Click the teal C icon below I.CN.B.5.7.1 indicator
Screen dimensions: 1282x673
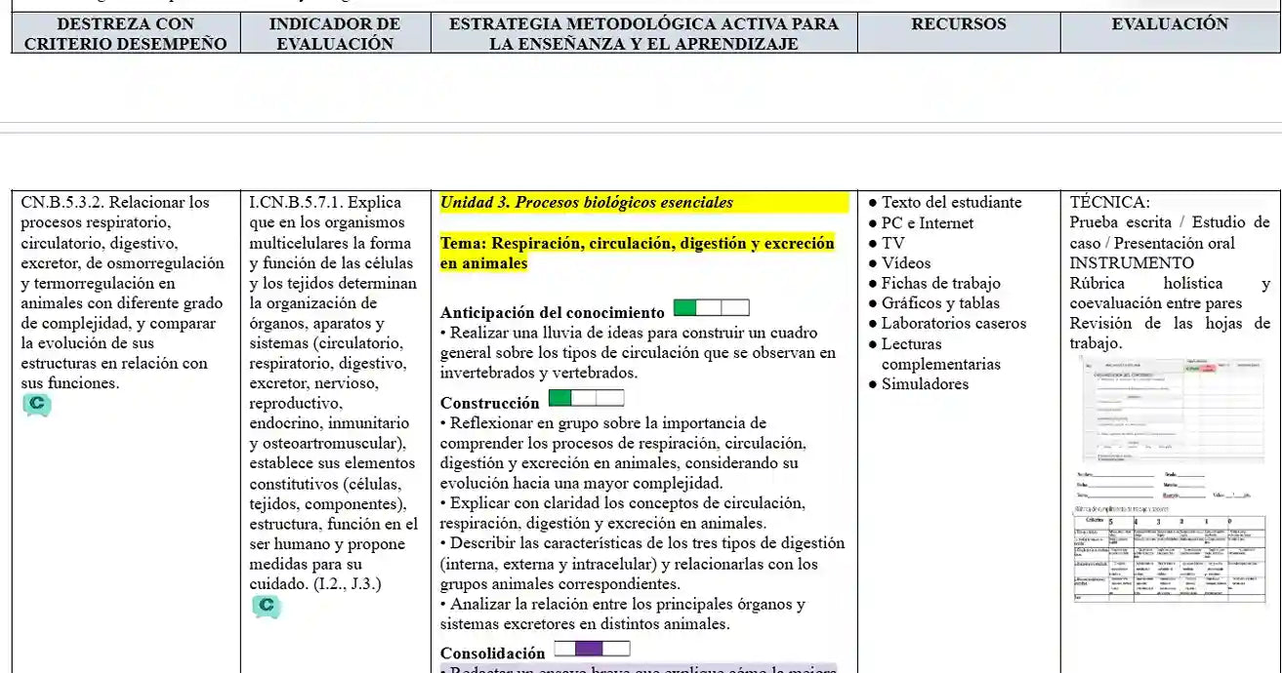tap(266, 607)
